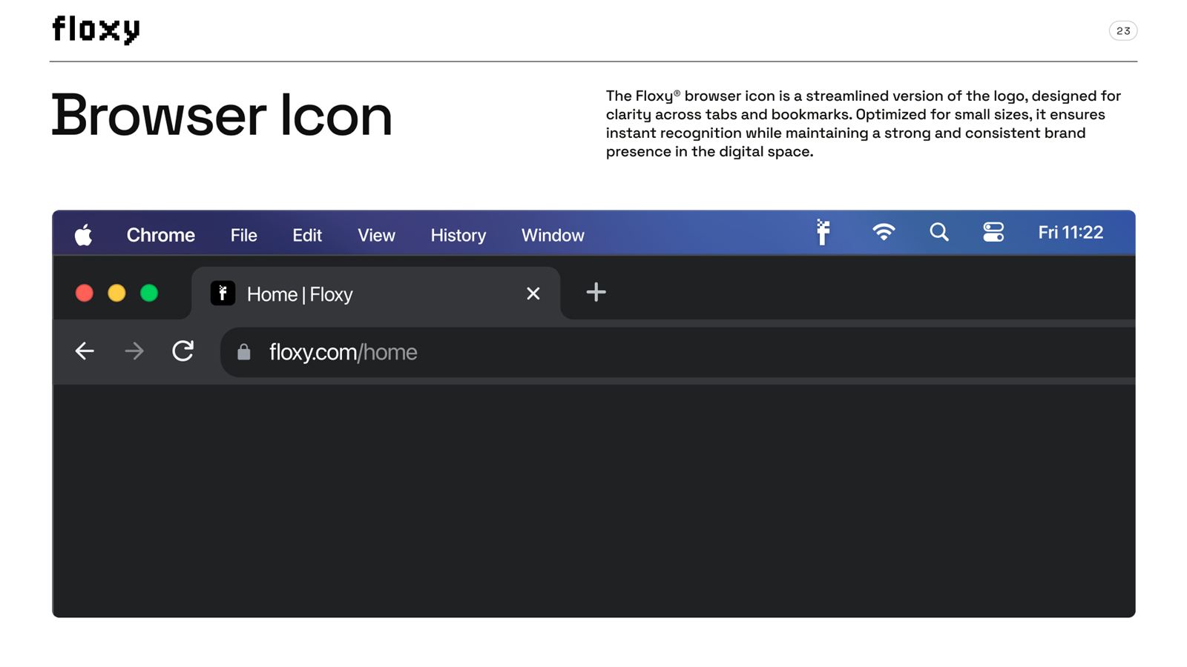Open the Wi-Fi status menu
Image resolution: width=1187 pixels, height=667 pixels.
pos(883,232)
